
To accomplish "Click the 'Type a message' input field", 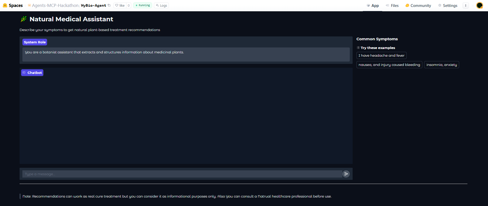I will pos(182,174).
